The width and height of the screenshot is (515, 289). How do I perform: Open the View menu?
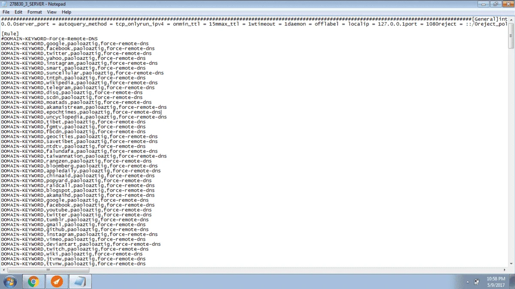coord(52,12)
